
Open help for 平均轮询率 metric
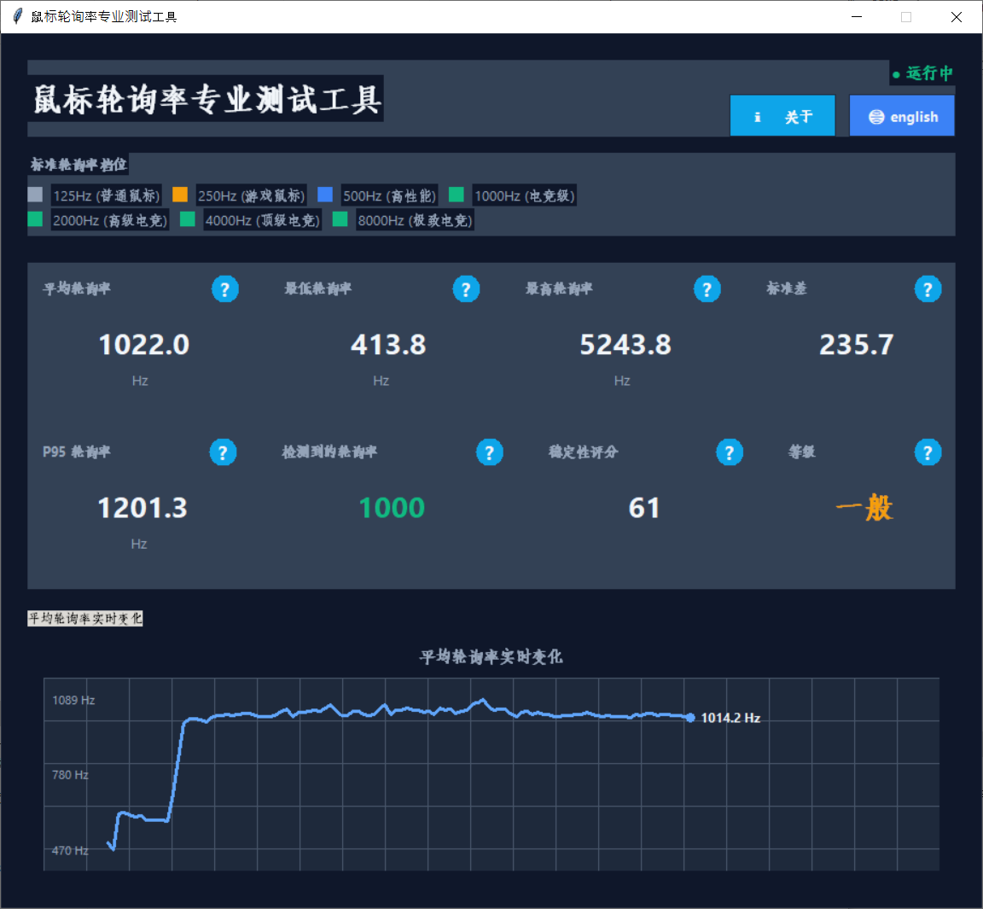[224, 288]
